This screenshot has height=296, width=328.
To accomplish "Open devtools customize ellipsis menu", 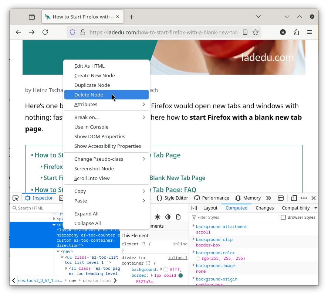I will [304, 198].
